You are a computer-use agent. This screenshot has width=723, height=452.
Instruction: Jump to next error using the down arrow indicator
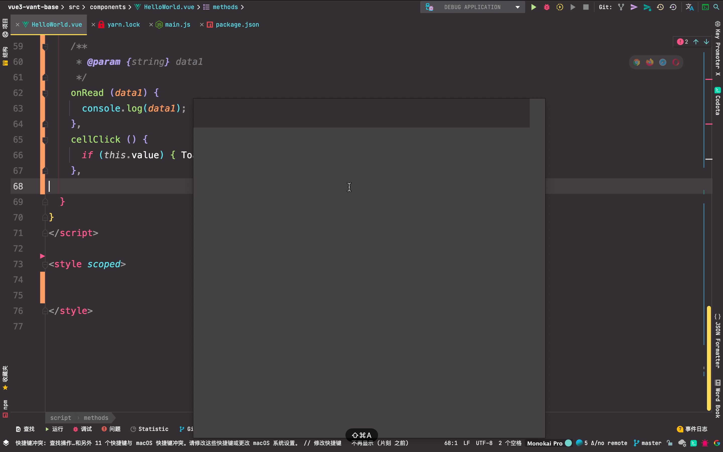pos(706,41)
